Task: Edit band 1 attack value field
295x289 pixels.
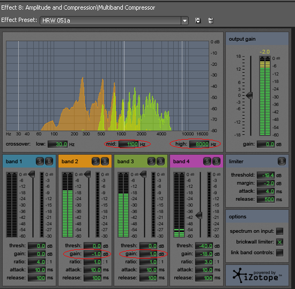Action: [36, 270]
